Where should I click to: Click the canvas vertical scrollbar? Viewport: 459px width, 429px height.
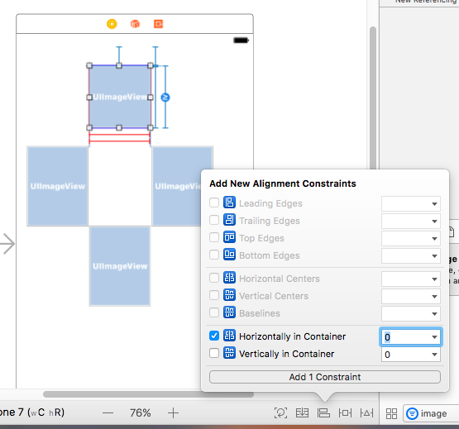click(x=373, y=98)
